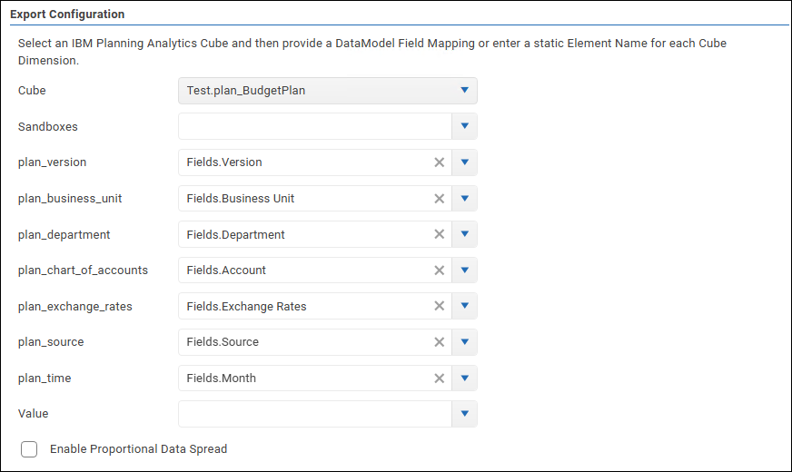Expand the Sandboxes dropdown arrow

(464, 127)
